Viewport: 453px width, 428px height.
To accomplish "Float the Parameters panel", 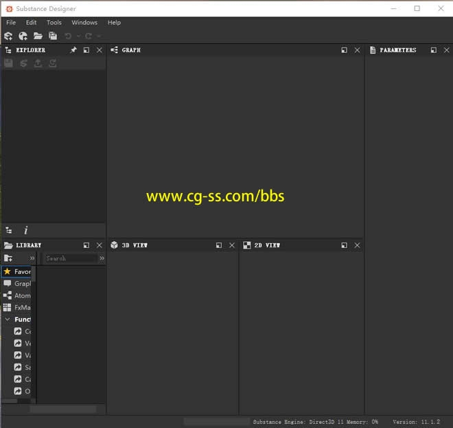I will pos(434,50).
